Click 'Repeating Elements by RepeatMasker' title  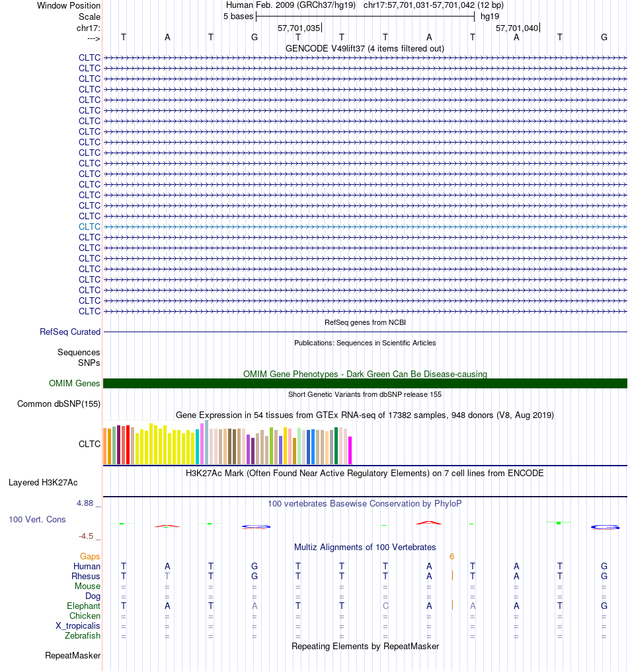[365, 646]
